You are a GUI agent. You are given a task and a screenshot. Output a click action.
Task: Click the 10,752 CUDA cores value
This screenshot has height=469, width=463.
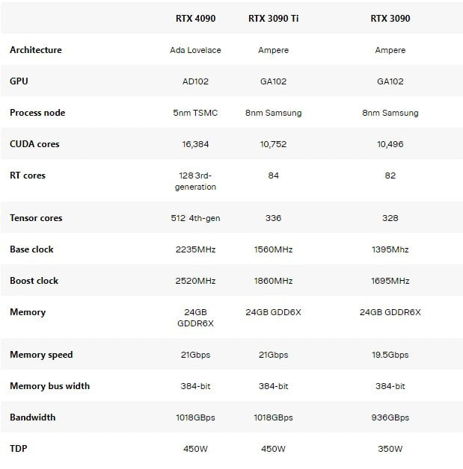[x=274, y=144]
